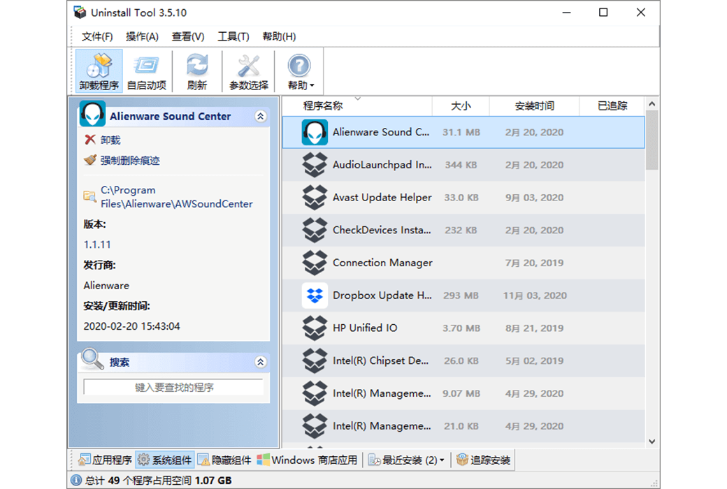Viewport: 727px width, 489px height.
Task: Open the 工具(T) menu
Action: click(233, 36)
